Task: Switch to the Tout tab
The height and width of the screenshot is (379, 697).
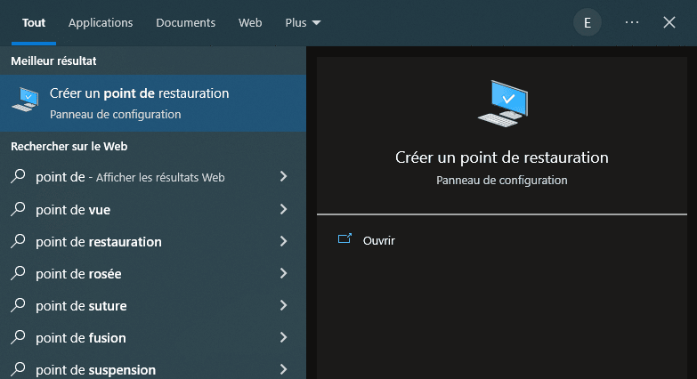Action: [34, 22]
